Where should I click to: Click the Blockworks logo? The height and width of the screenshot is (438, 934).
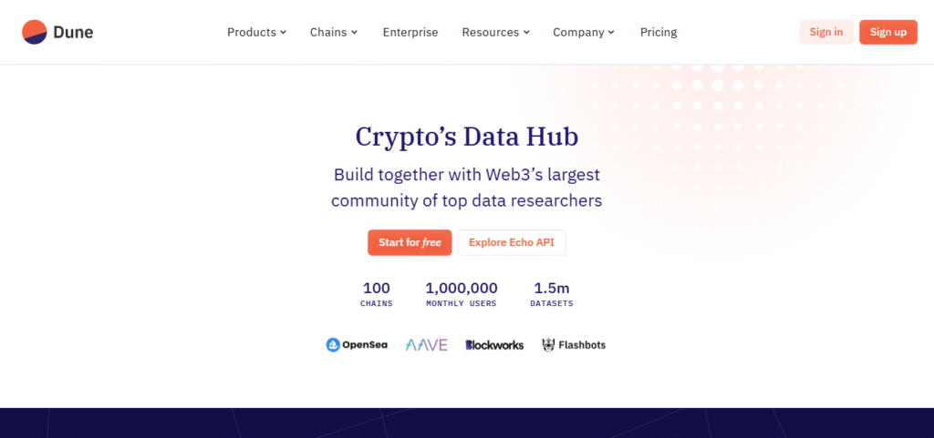coord(494,345)
